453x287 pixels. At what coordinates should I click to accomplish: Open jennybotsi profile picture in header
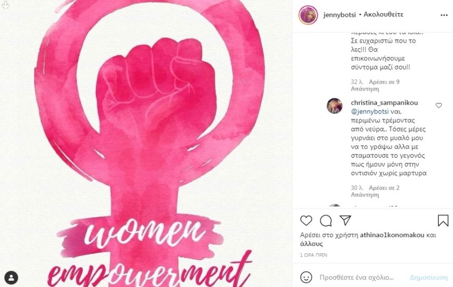[308, 15]
